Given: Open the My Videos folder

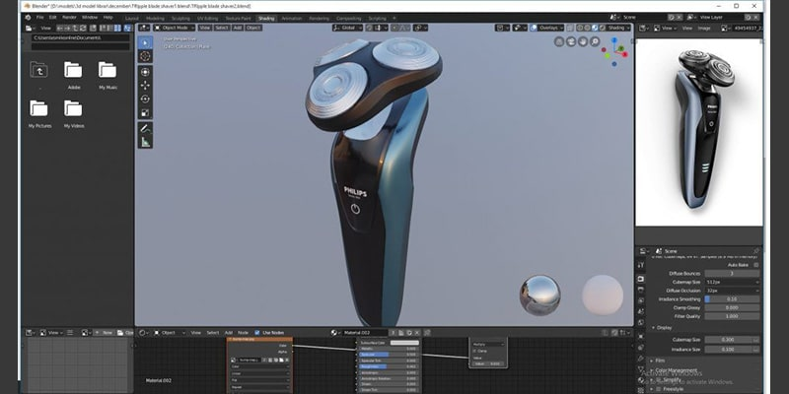Looking at the screenshot, I should pos(73,108).
